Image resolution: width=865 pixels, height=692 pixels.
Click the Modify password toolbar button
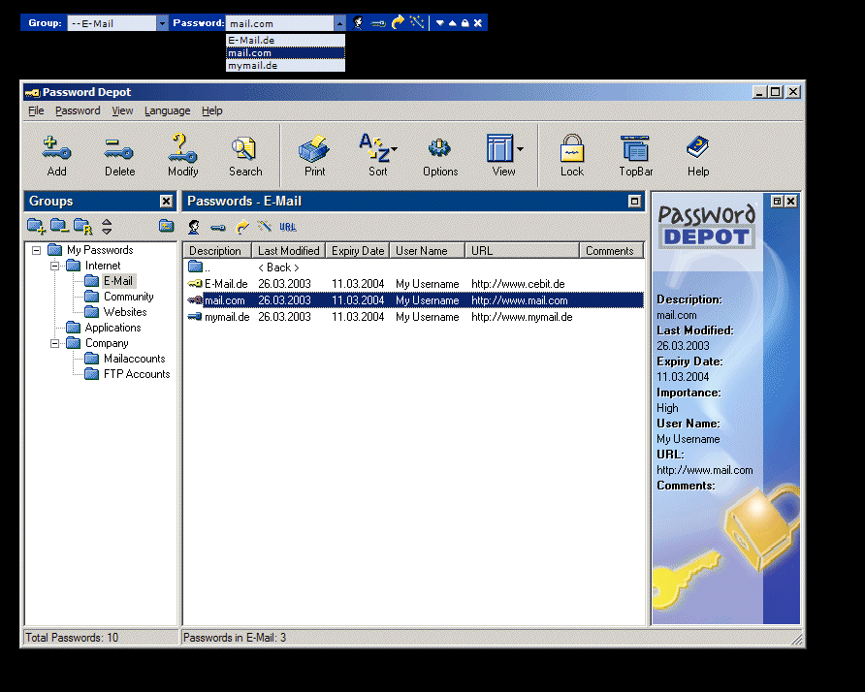(x=182, y=157)
